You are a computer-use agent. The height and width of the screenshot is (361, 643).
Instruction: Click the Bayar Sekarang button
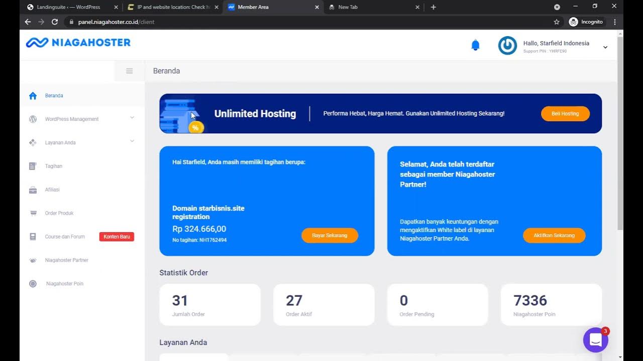[x=330, y=236]
